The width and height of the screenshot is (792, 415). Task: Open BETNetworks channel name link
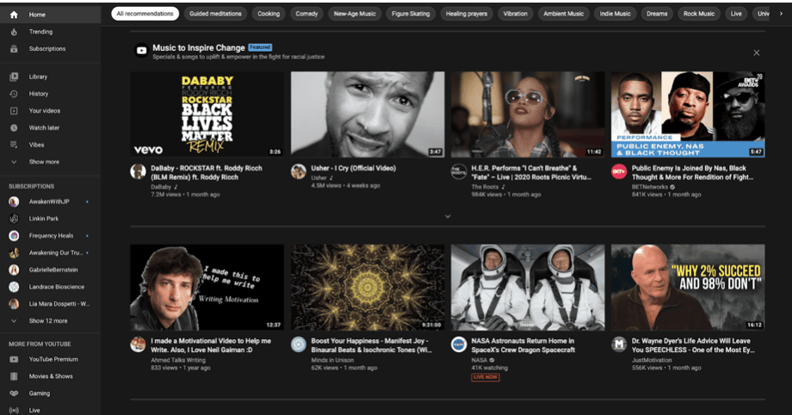[x=650, y=187]
